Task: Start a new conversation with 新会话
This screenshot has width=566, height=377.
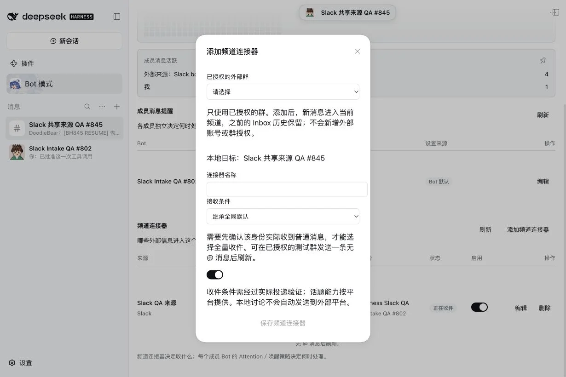Action: pyautogui.click(x=64, y=41)
